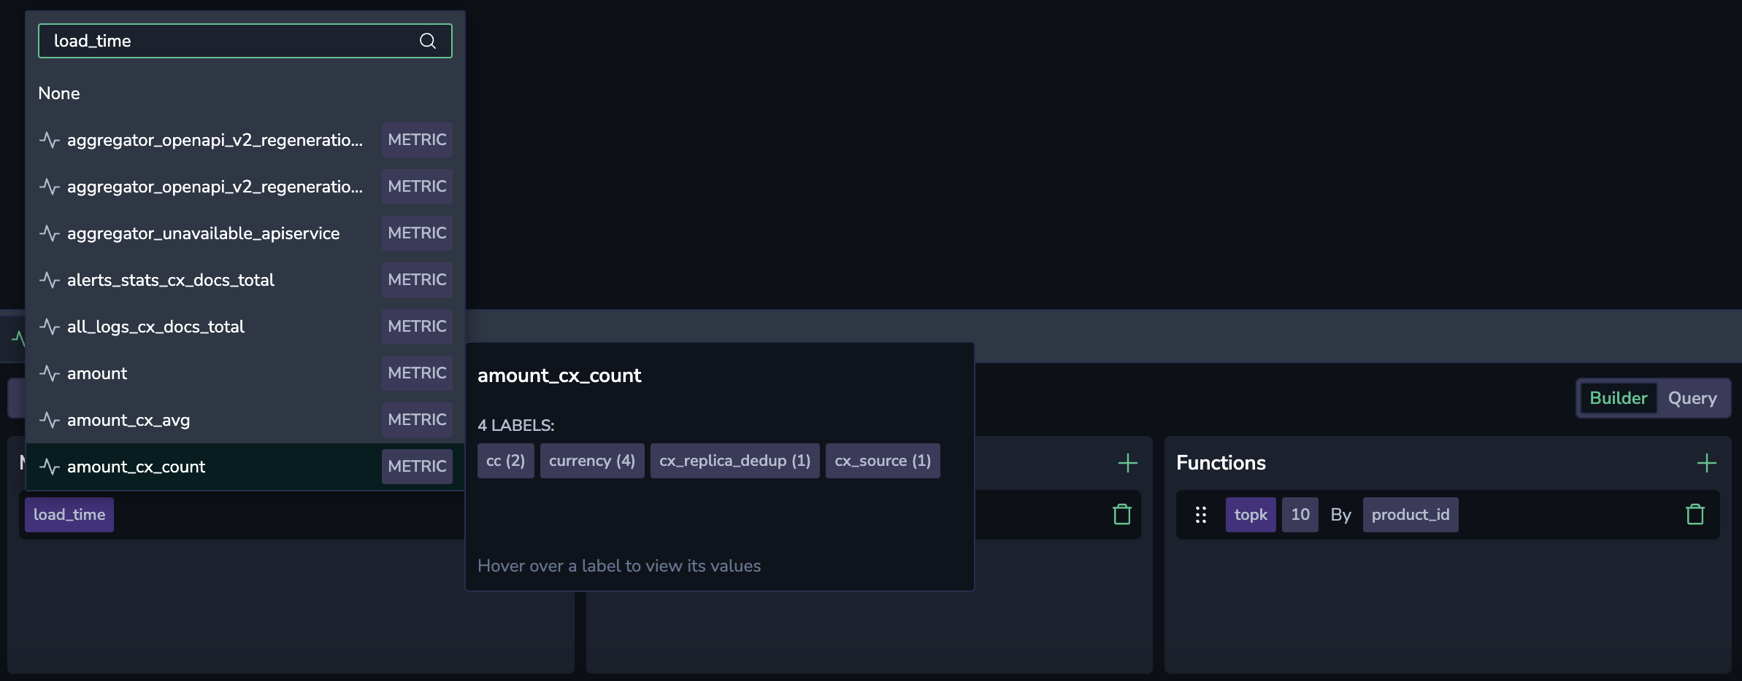This screenshot has height=681, width=1742.
Task: Choose amount_cx_count metric from list
Action: pyautogui.click(x=137, y=467)
